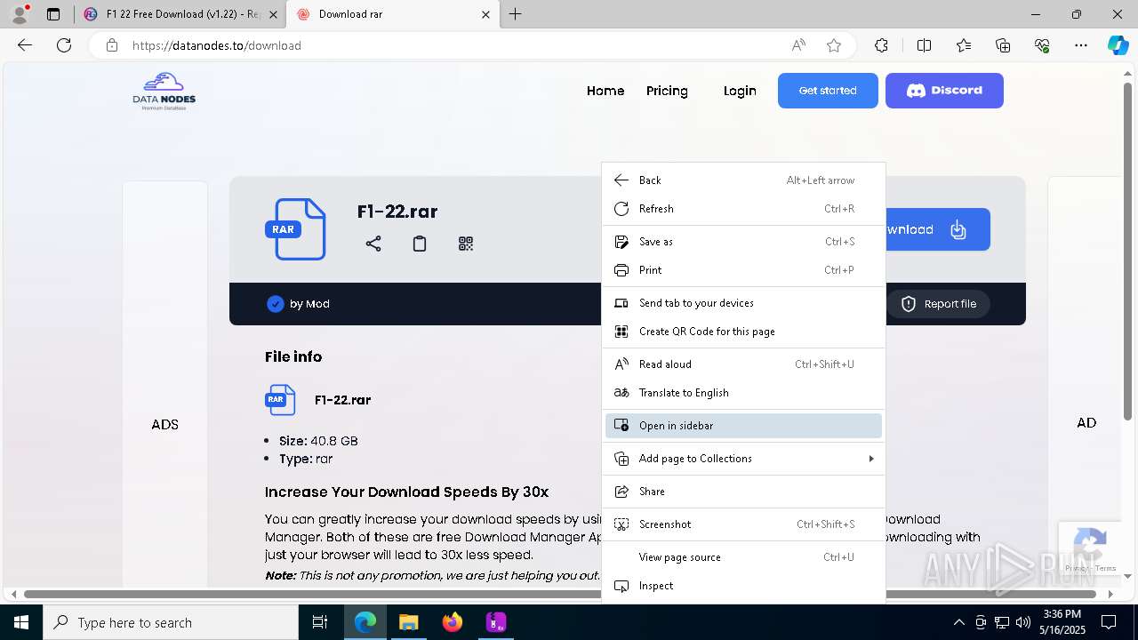Open Task View on the taskbar
Image resolution: width=1138 pixels, height=640 pixels.
pos(320,622)
